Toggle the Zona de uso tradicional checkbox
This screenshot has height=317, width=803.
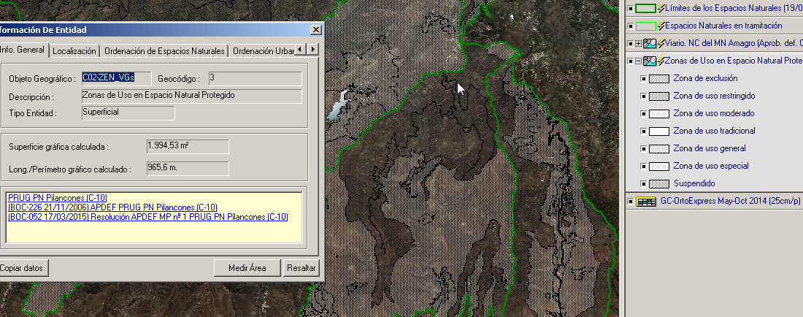[643, 131]
